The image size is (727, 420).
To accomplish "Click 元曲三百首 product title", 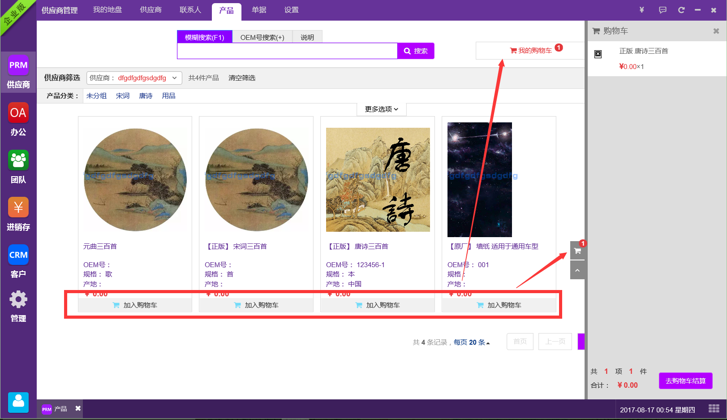I will click(x=100, y=247).
